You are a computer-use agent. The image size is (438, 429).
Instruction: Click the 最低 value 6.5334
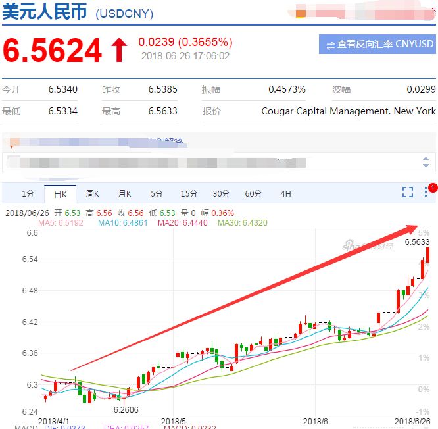[63, 111]
